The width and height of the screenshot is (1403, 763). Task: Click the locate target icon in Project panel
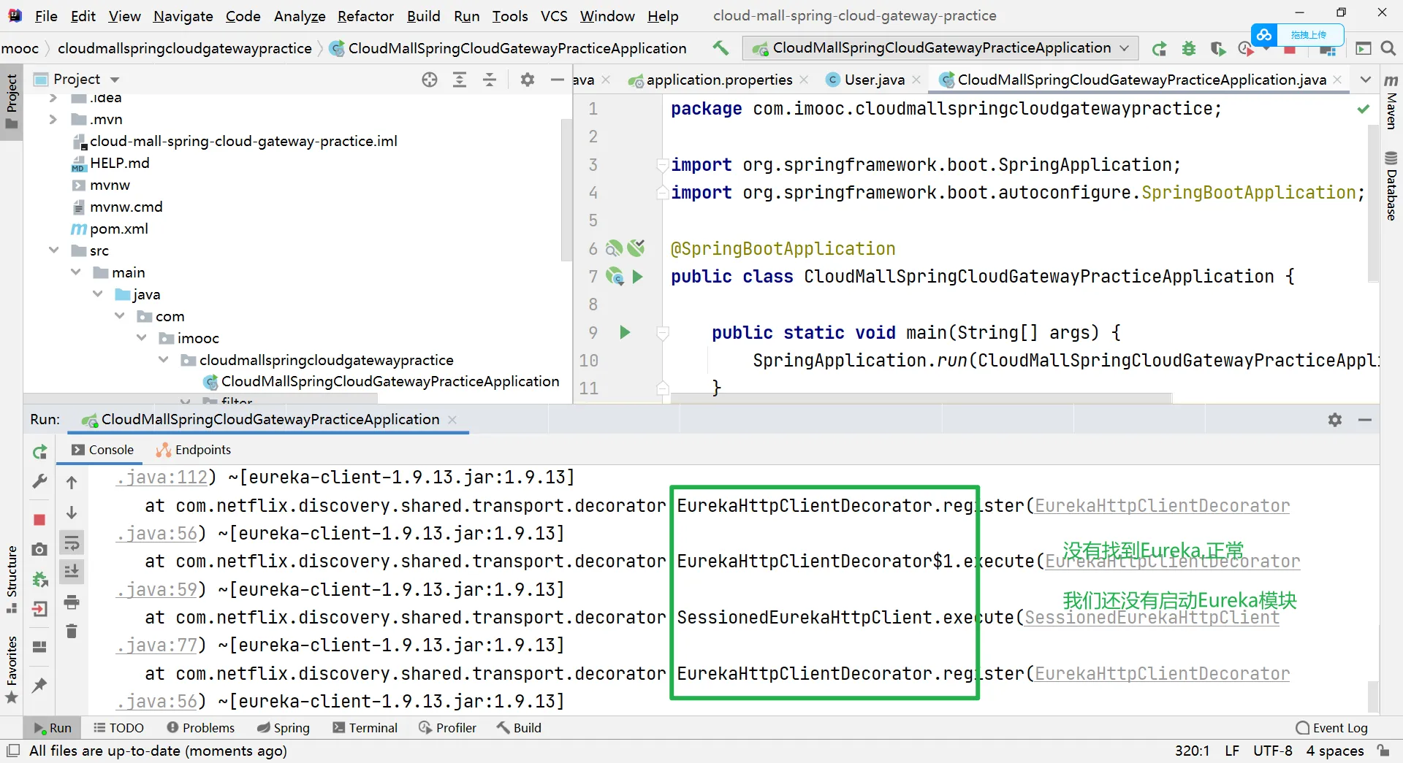coord(430,80)
